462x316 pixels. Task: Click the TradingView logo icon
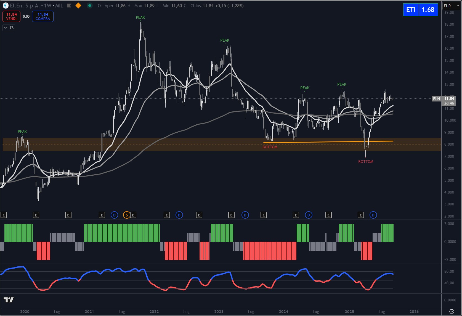9,300
